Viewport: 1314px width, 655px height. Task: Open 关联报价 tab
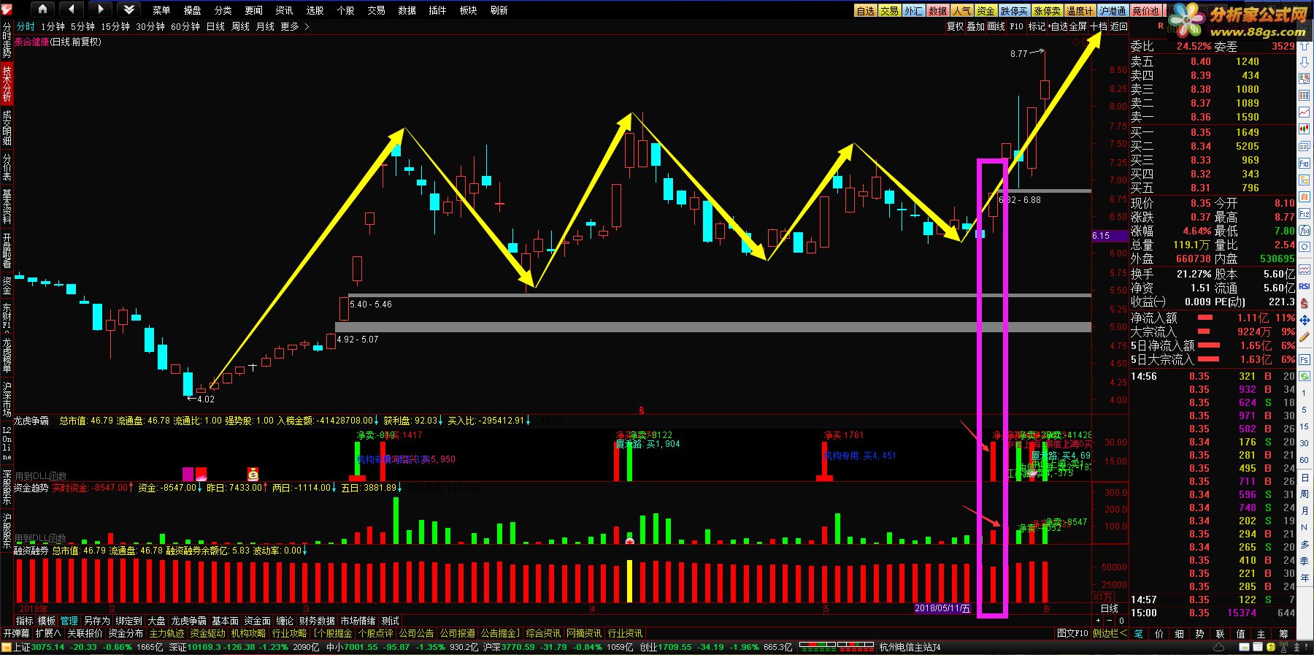[x=85, y=633]
